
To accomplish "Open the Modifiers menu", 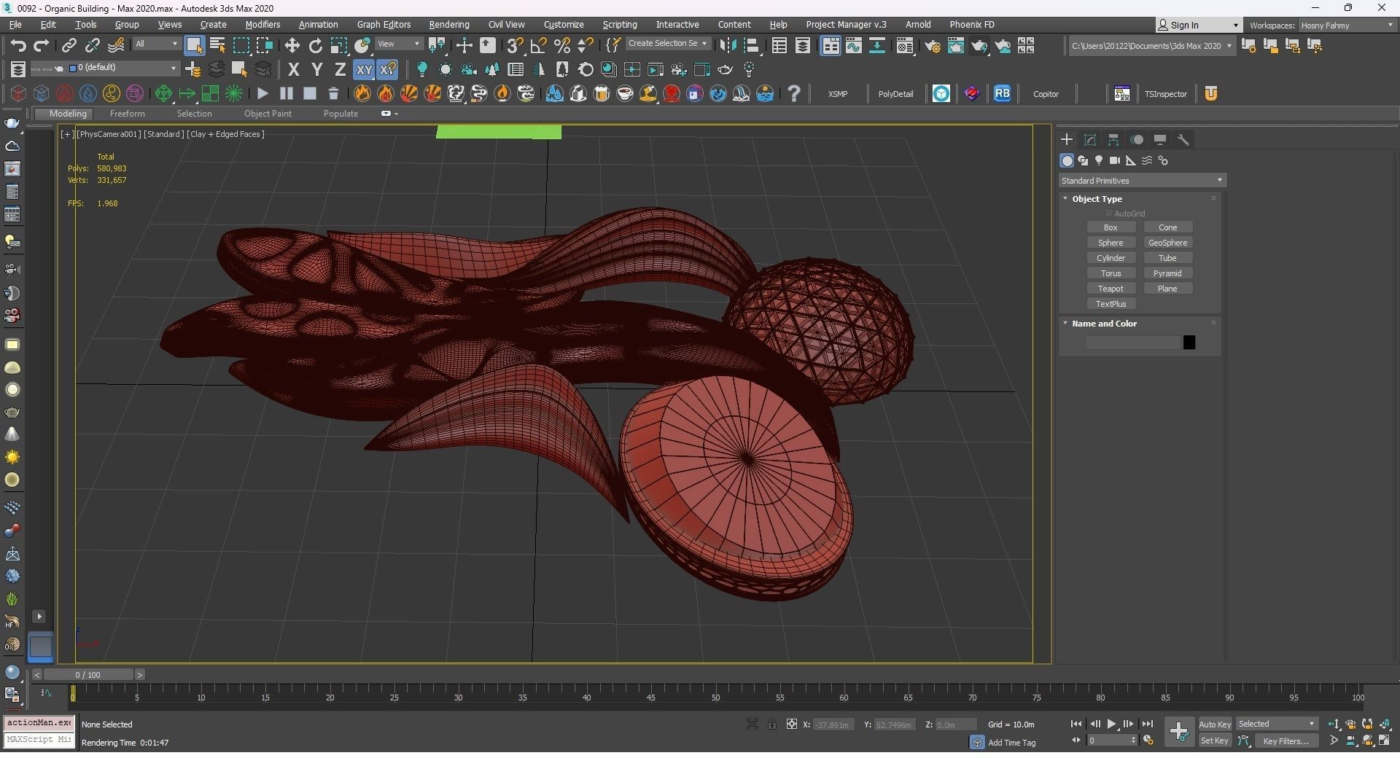I will pyautogui.click(x=262, y=25).
